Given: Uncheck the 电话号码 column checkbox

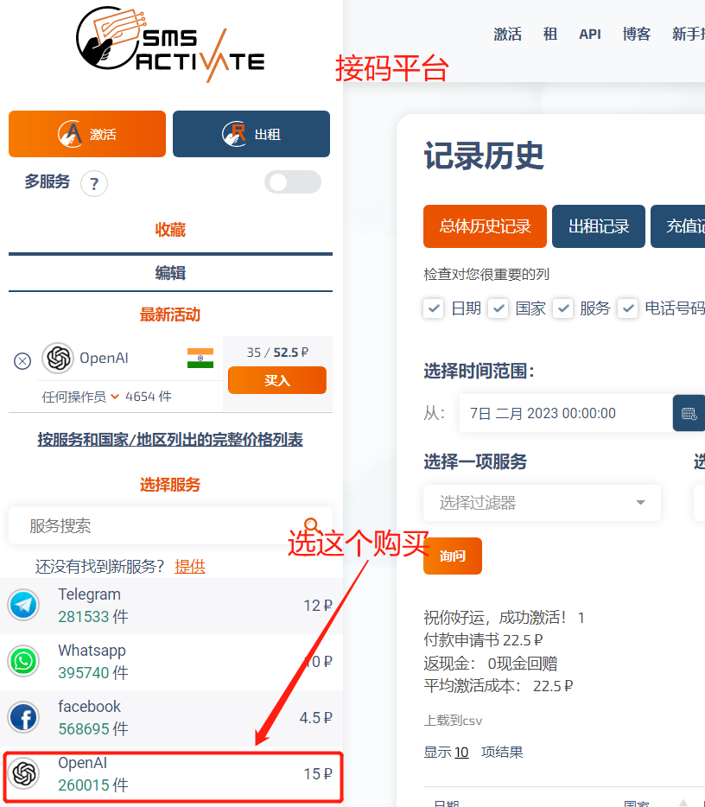Looking at the screenshot, I should click(628, 308).
